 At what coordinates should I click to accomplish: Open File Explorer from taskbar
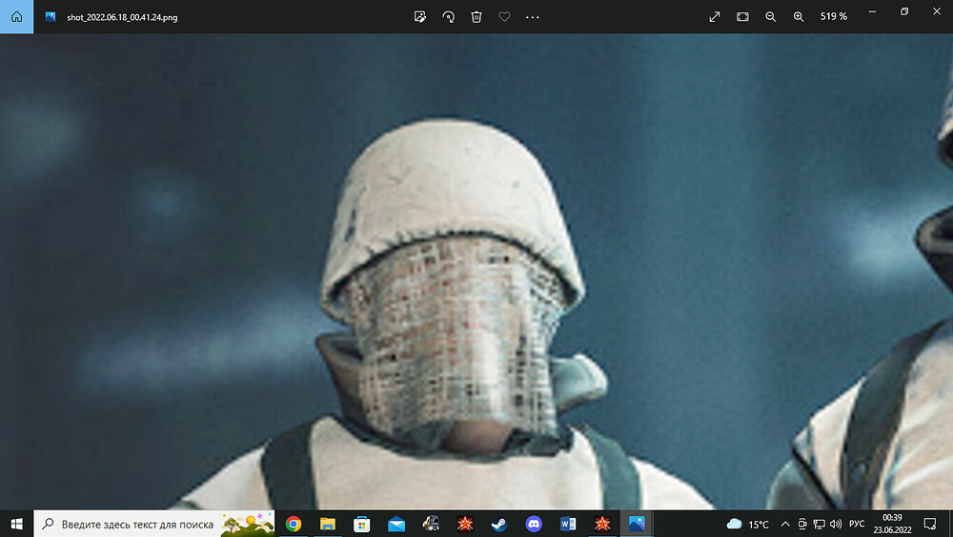click(x=328, y=524)
